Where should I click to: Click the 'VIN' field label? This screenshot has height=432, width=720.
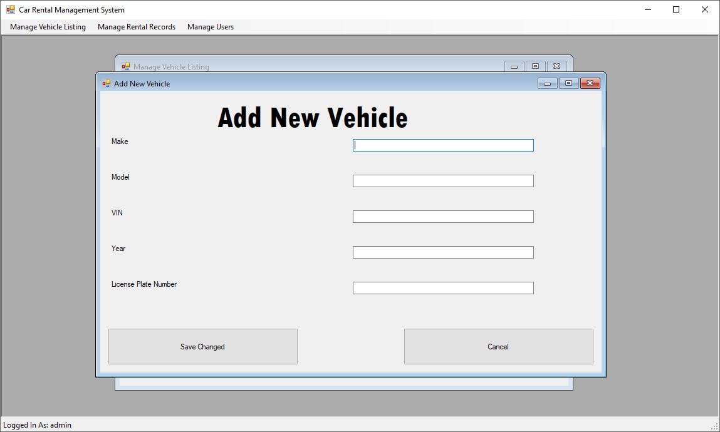pos(117,213)
